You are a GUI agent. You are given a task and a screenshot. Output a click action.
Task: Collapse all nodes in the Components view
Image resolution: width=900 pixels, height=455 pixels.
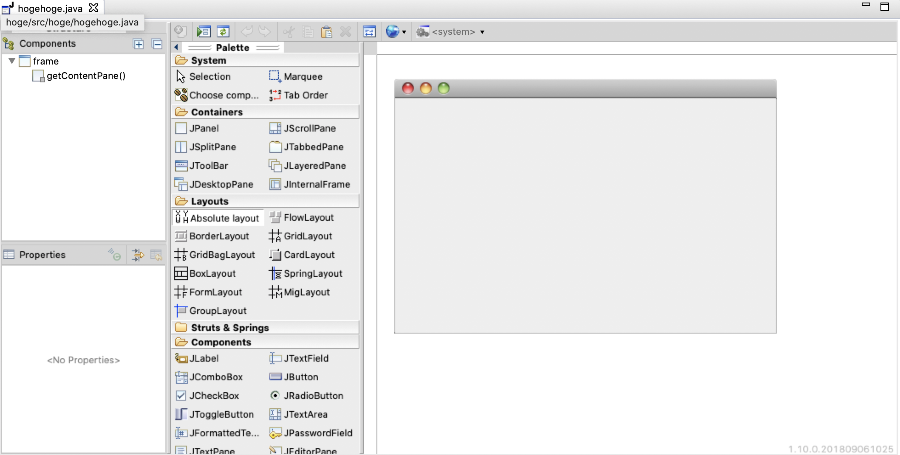(157, 44)
